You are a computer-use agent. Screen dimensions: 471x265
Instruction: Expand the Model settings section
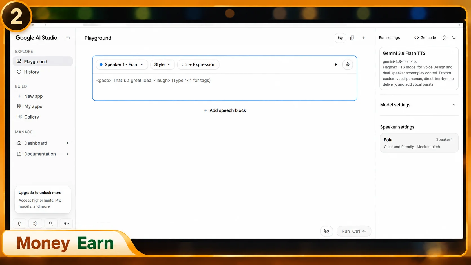click(x=419, y=105)
